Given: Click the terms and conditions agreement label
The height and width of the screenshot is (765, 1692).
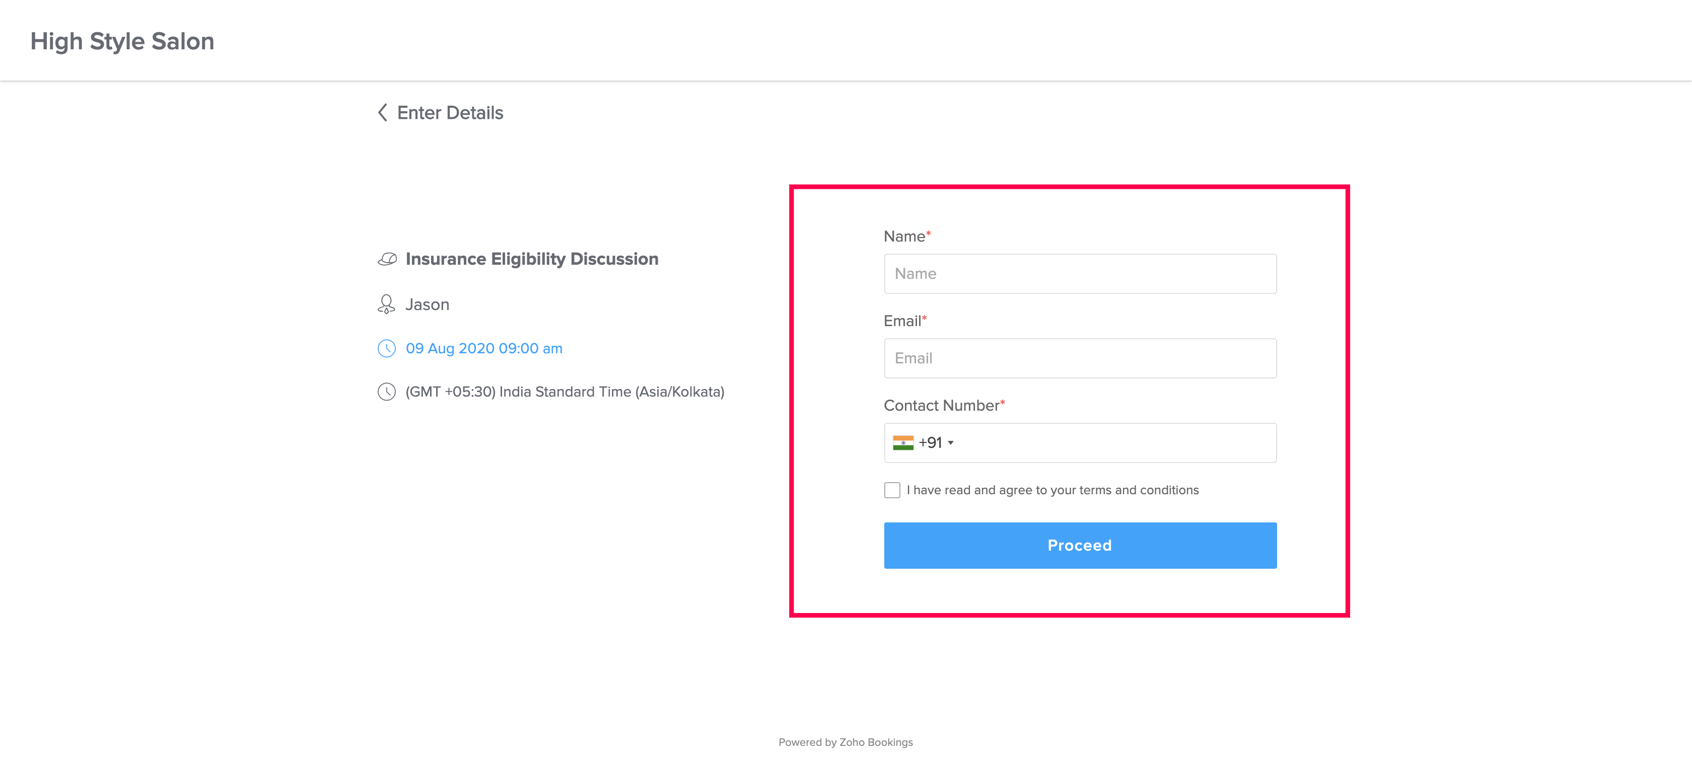Looking at the screenshot, I should [1052, 491].
